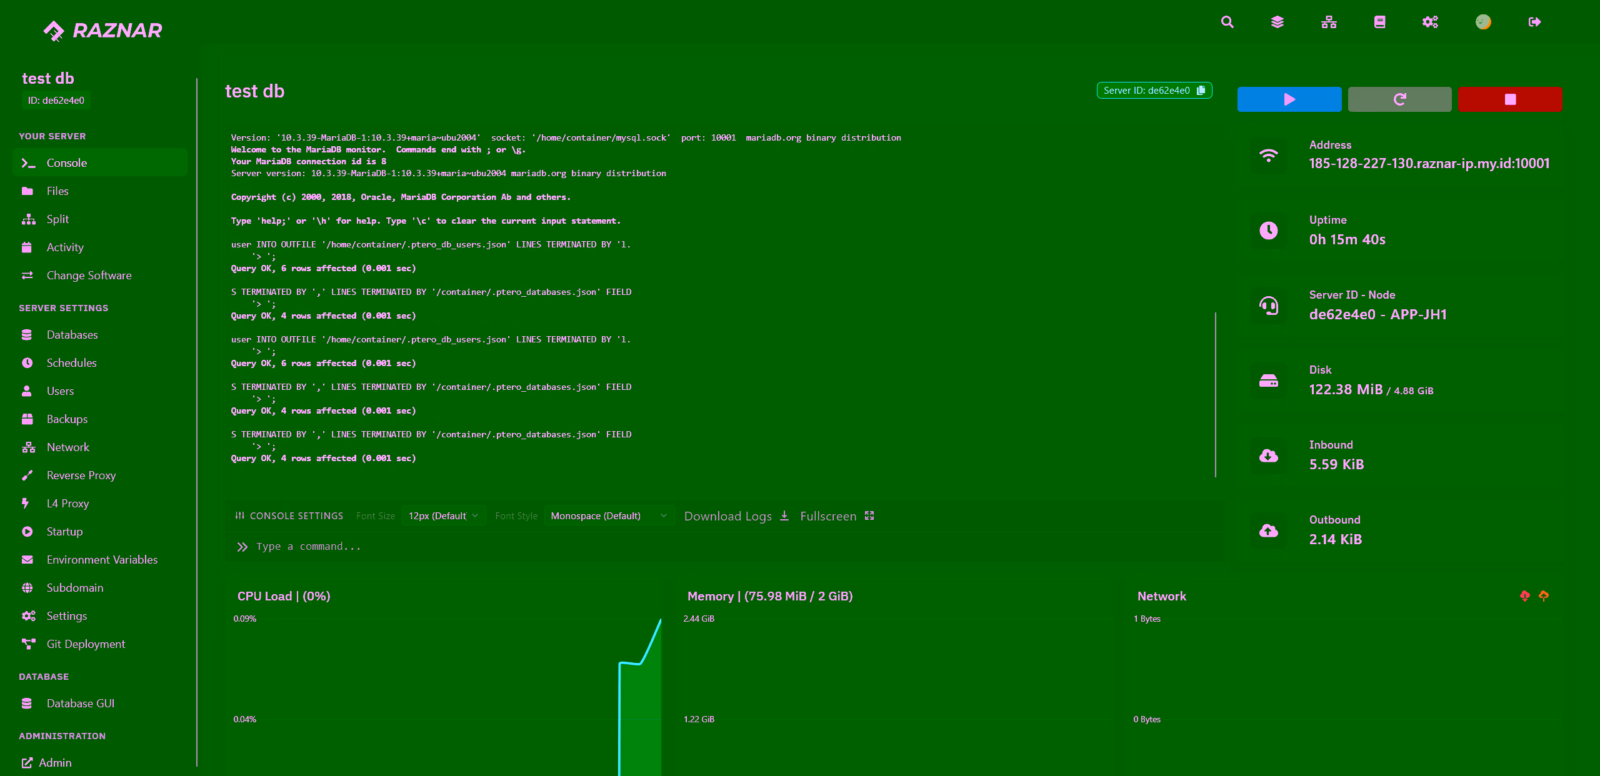The image size is (1600, 776).
Task: Open Git Deployment page
Action: click(100, 644)
